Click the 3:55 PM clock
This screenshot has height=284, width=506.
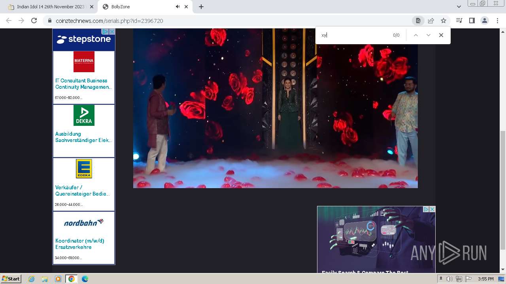[x=486, y=279]
